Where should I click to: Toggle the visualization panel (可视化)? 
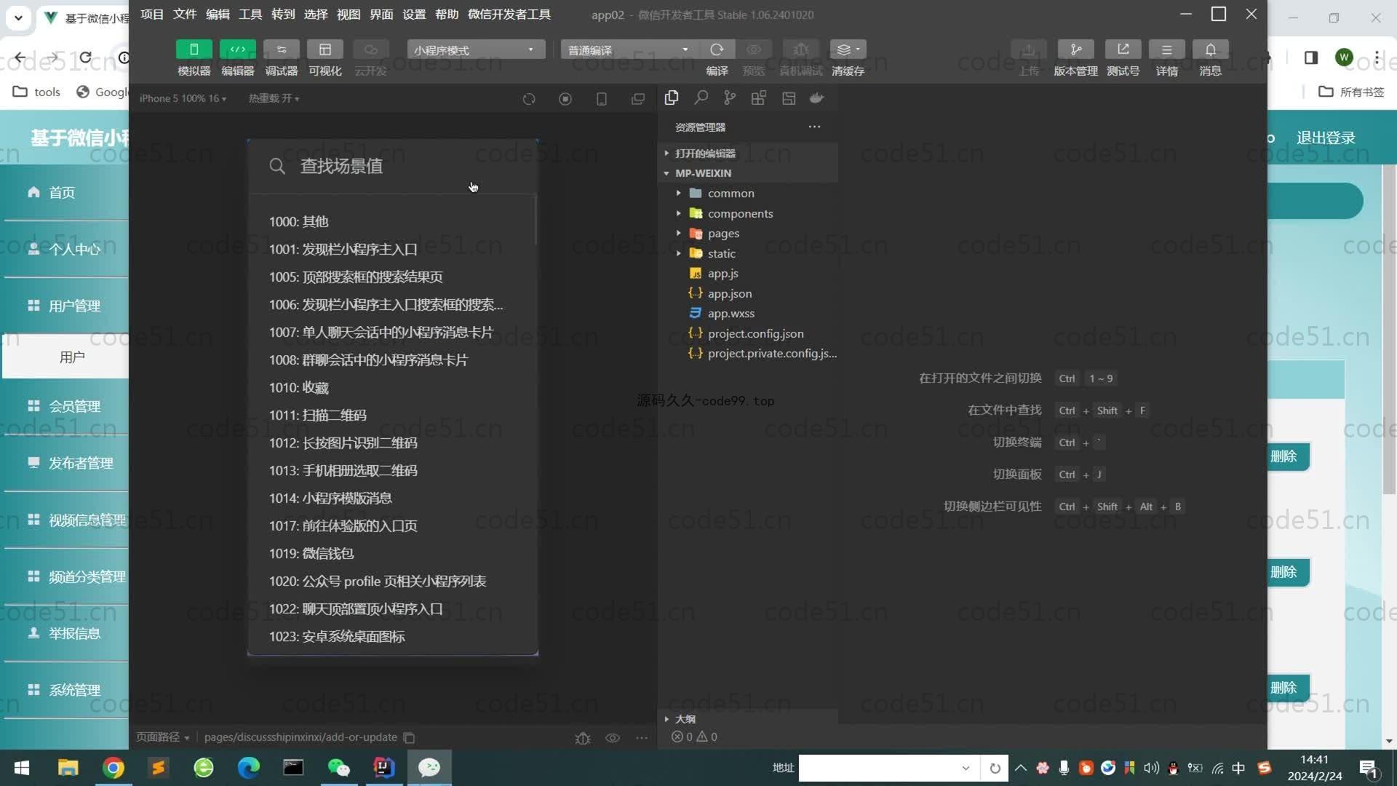click(x=325, y=49)
